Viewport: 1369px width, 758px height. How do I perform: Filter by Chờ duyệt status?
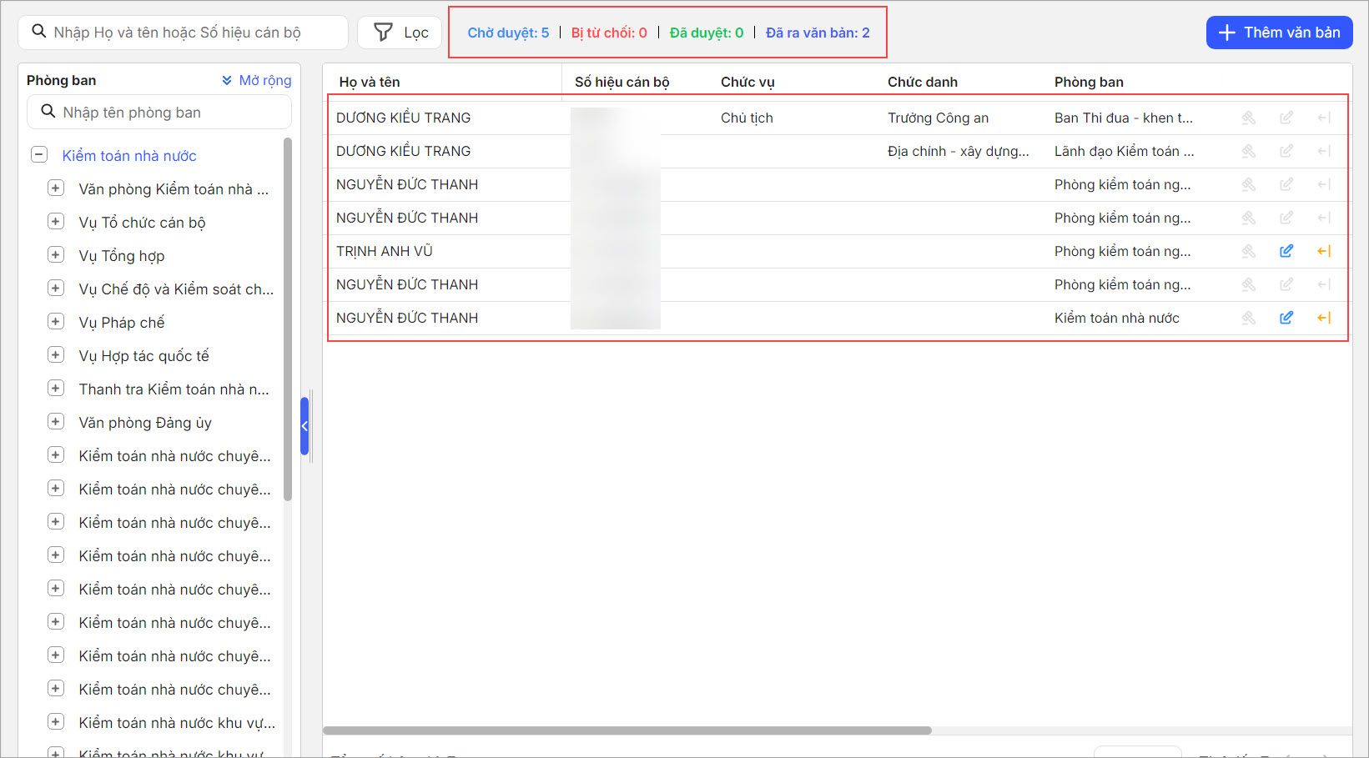click(508, 33)
